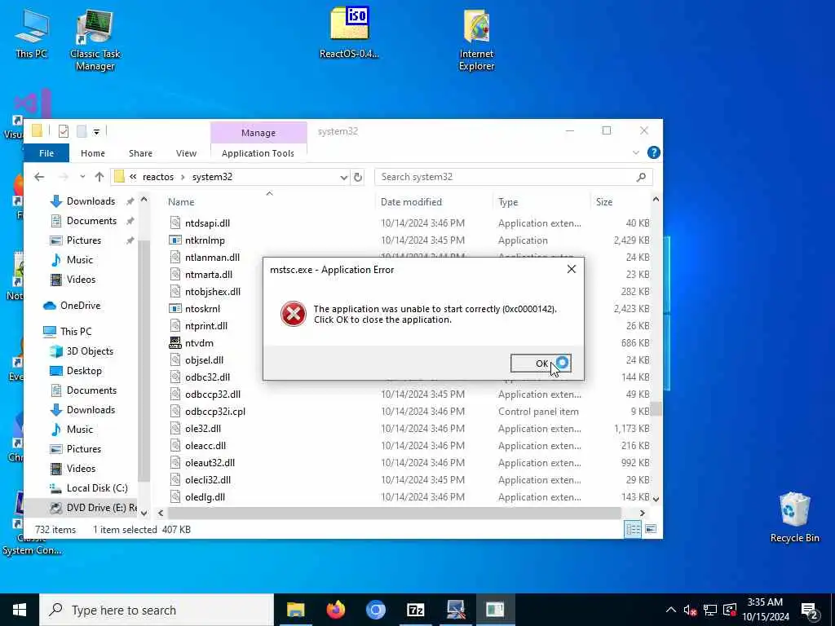Open 7-Zip from the taskbar
This screenshot has width=835, height=626.
[415, 610]
